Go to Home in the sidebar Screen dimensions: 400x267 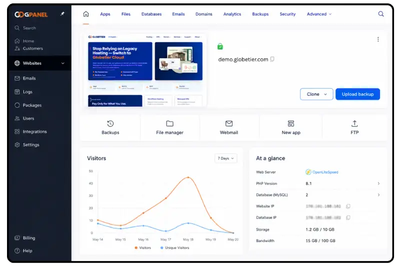[x=24, y=41]
